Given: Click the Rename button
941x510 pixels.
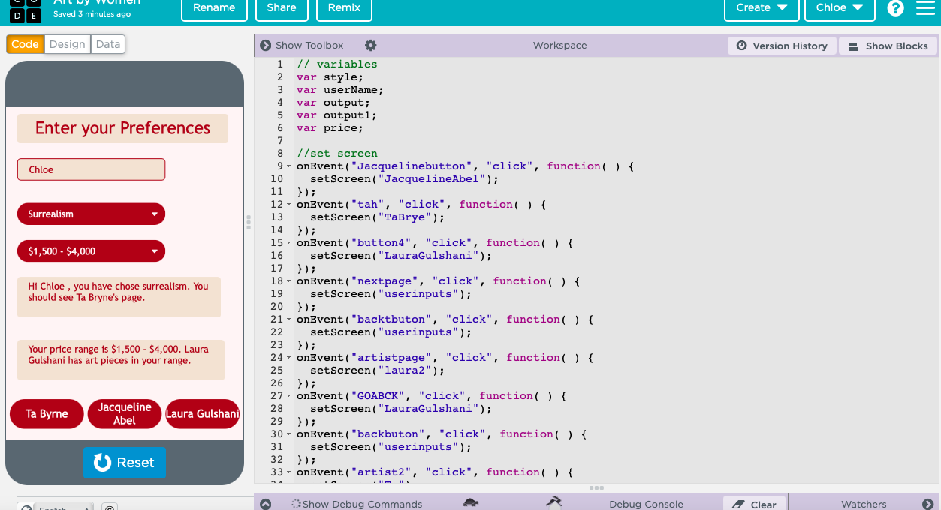Looking at the screenshot, I should (214, 8).
